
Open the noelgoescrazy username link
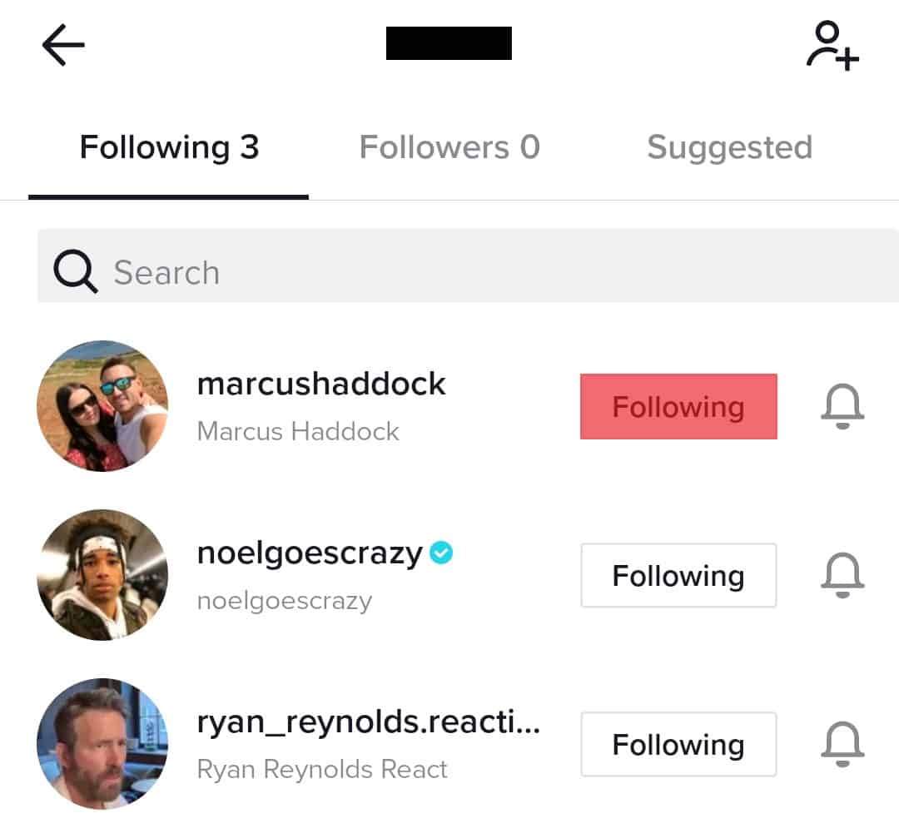310,553
